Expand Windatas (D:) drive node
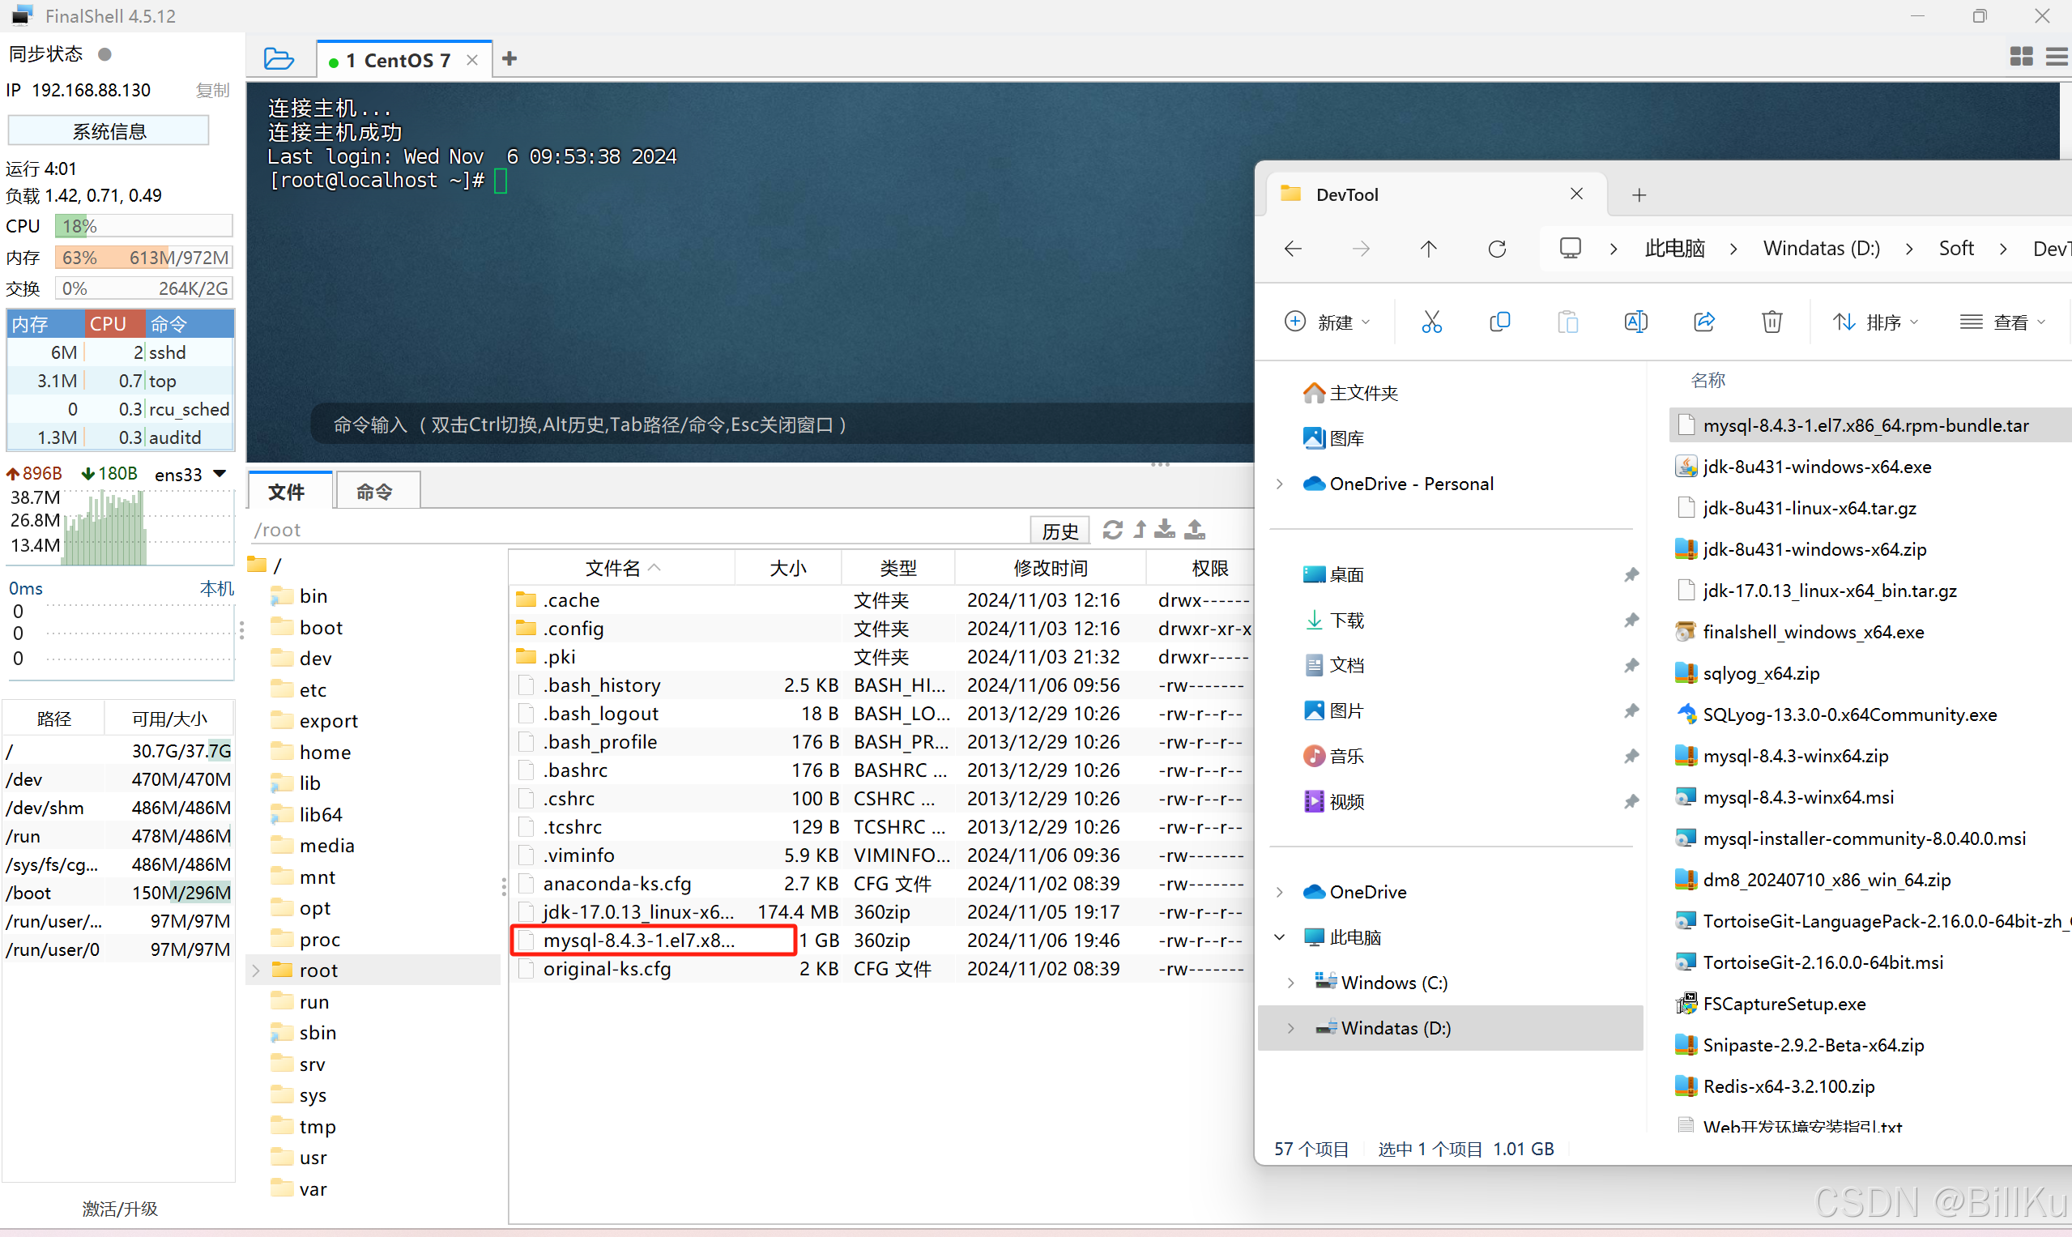Image resolution: width=2072 pixels, height=1237 pixels. (x=1291, y=1028)
